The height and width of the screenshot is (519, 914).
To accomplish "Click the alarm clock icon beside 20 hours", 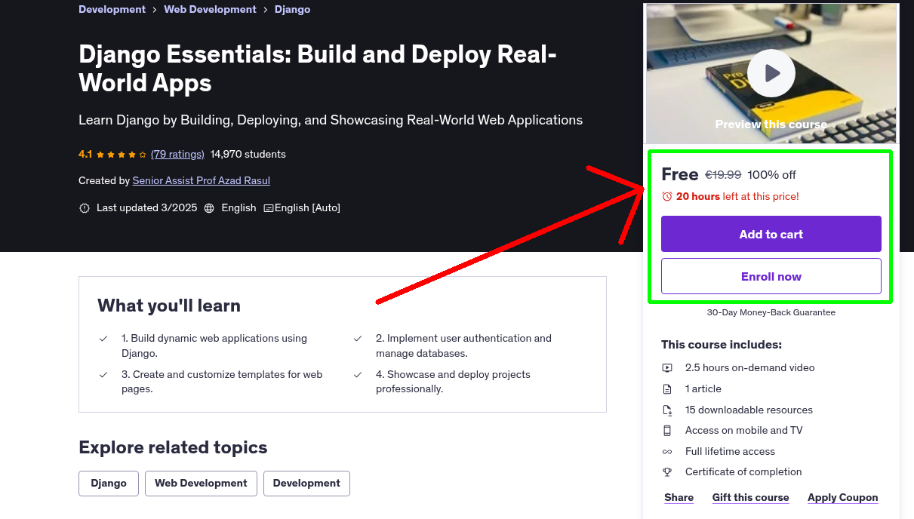I will pos(666,196).
